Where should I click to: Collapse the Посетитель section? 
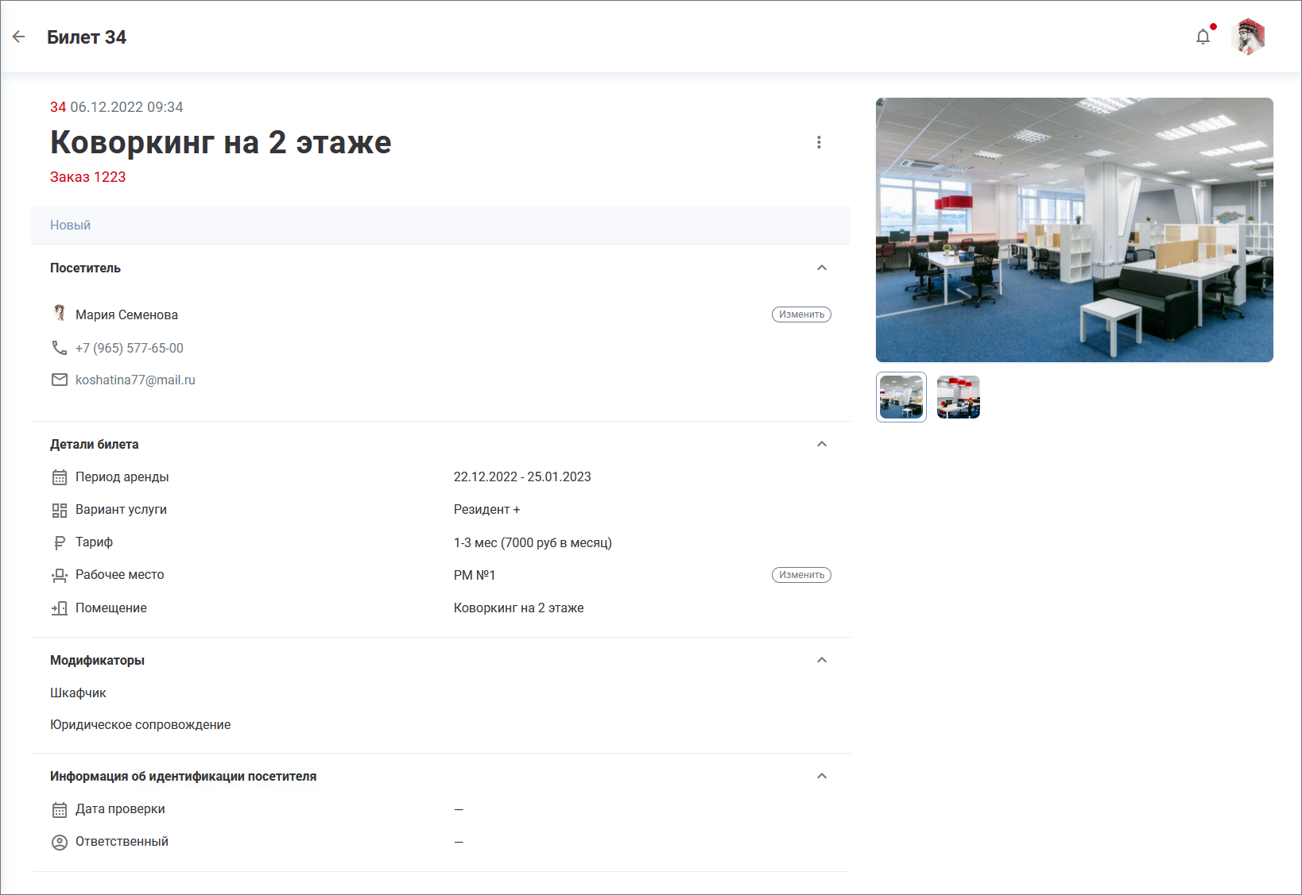click(x=822, y=268)
